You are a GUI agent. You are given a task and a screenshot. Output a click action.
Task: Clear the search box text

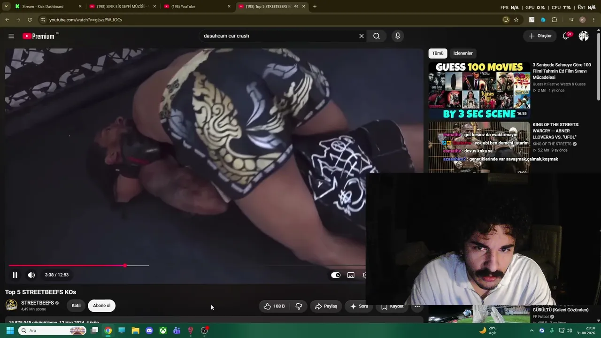[362, 36]
